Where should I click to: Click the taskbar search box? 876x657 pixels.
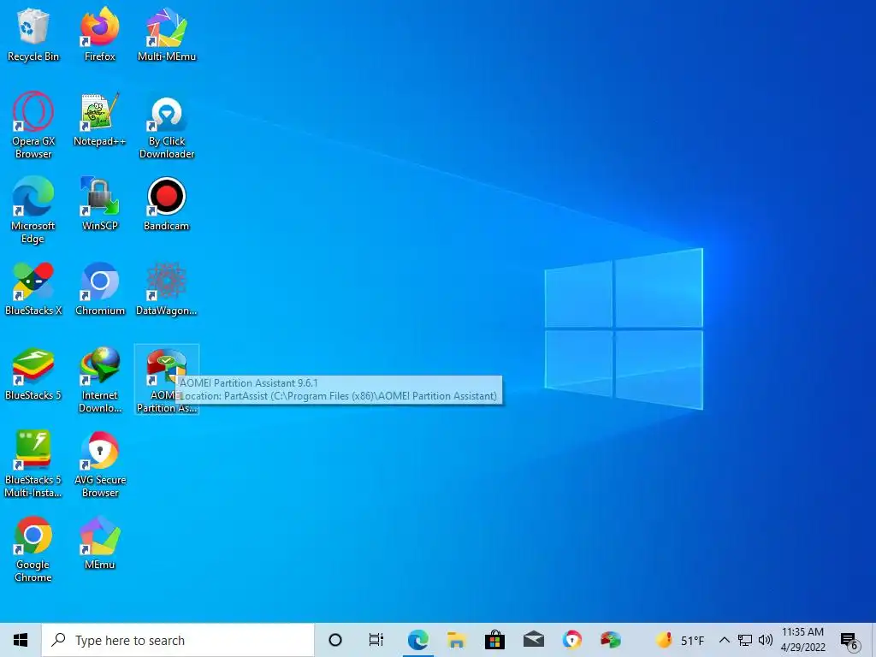pos(178,640)
